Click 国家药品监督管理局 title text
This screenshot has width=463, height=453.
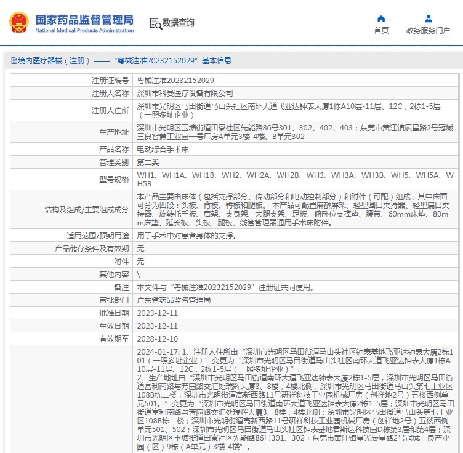pos(84,20)
